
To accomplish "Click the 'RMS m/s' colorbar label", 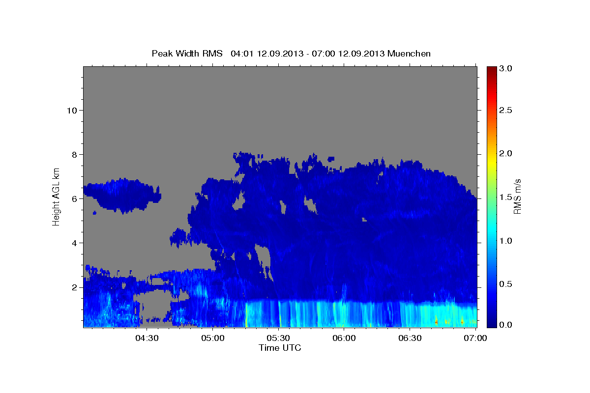I will click(517, 196).
